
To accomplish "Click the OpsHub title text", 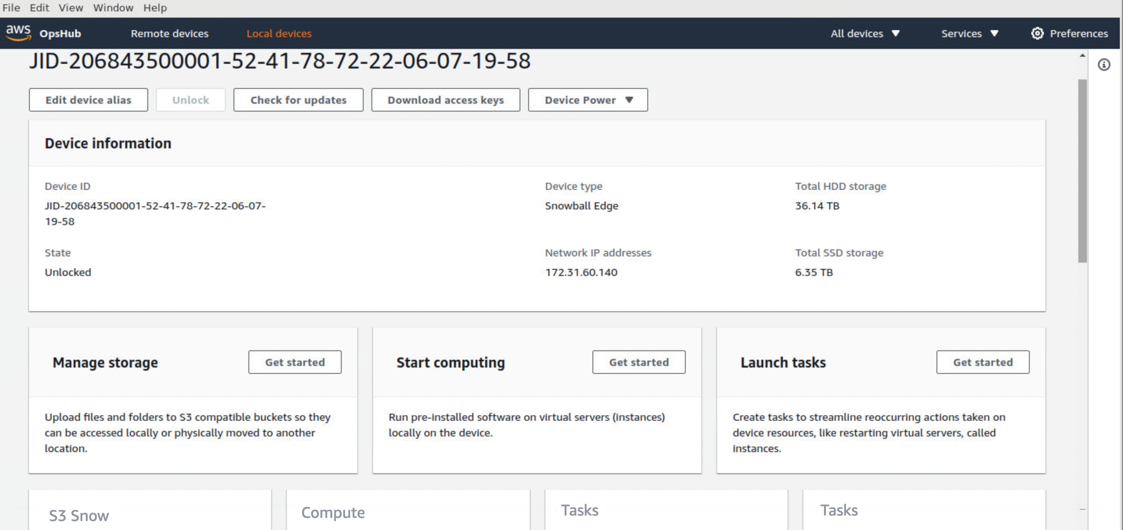I will pos(60,34).
